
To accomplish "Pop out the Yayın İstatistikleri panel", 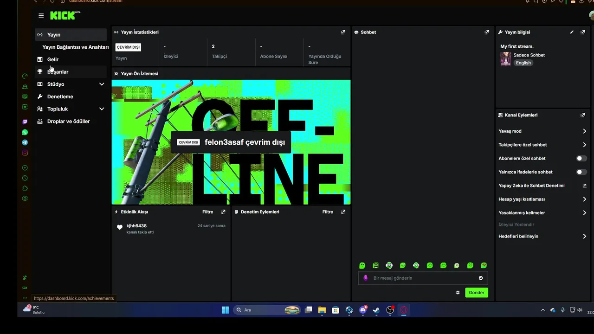I will coord(343,32).
